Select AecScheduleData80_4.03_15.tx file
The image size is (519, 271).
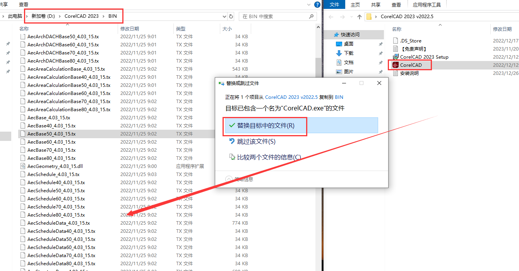click(x=61, y=263)
